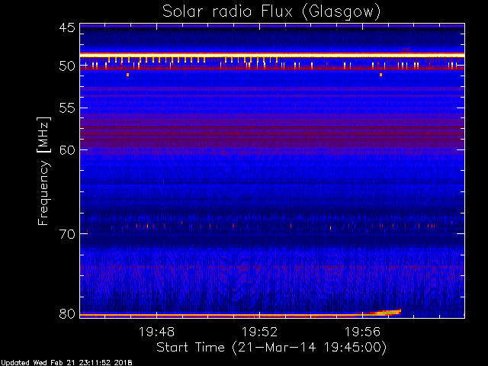Image resolution: width=488 pixels, height=366 pixels.
Task: Click the bright yellow band near 49 MHz
Action: tap(272, 55)
